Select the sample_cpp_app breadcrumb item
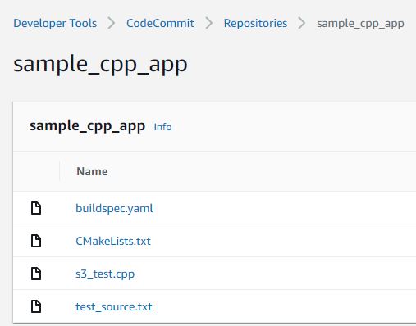The image size is (416, 326). tap(360, 24)
